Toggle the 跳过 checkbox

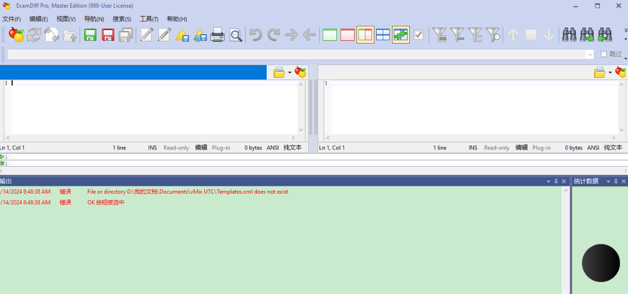coord(604,54)
